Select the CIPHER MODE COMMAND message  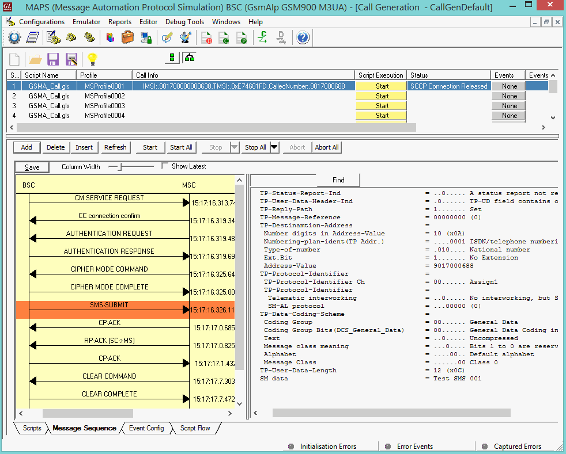tap(110, 269)
